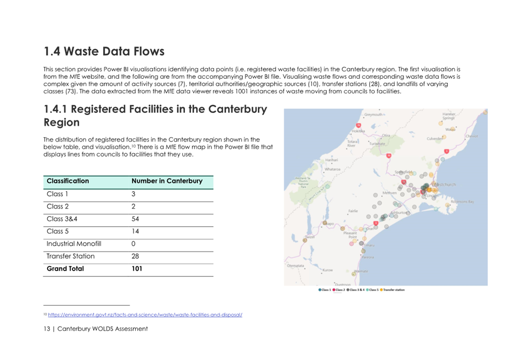
Task: Click the 'Fairlie' label on the map
Action: pos(353,211)
